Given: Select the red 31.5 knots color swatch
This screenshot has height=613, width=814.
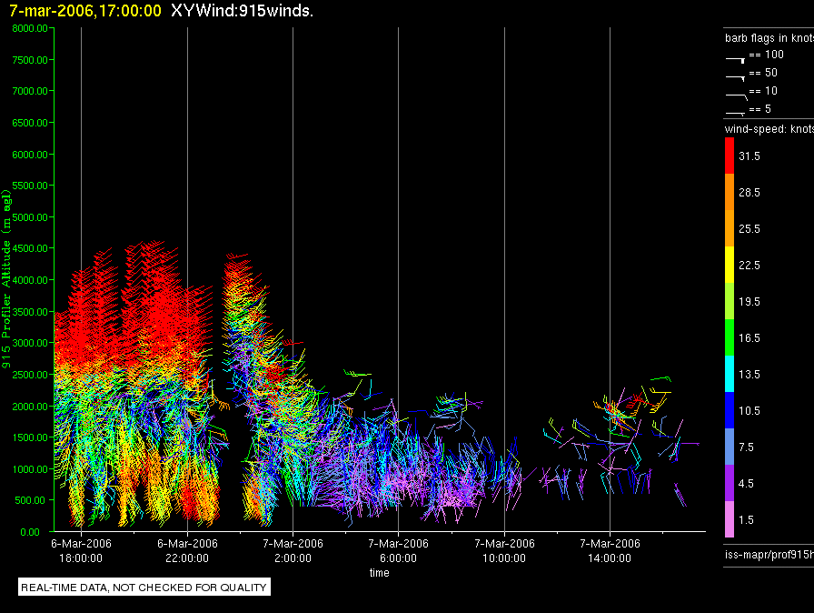Looking at the screenshot, I should point(730,156).
